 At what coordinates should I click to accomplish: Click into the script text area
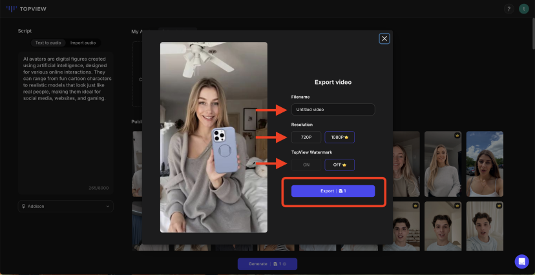coord(65,123)
